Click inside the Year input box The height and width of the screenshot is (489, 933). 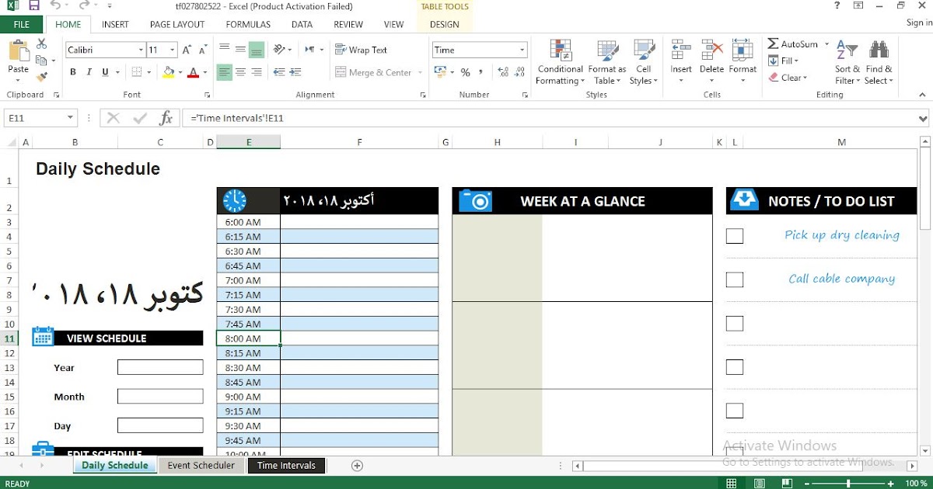tap(160, 367)
